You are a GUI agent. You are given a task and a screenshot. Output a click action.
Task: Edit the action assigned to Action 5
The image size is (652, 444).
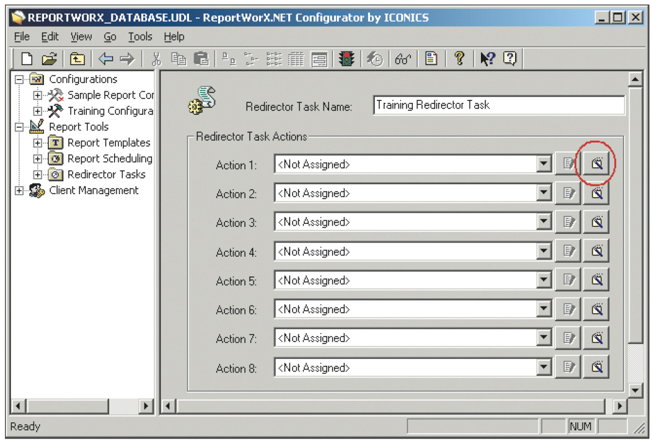click(568, 280)
